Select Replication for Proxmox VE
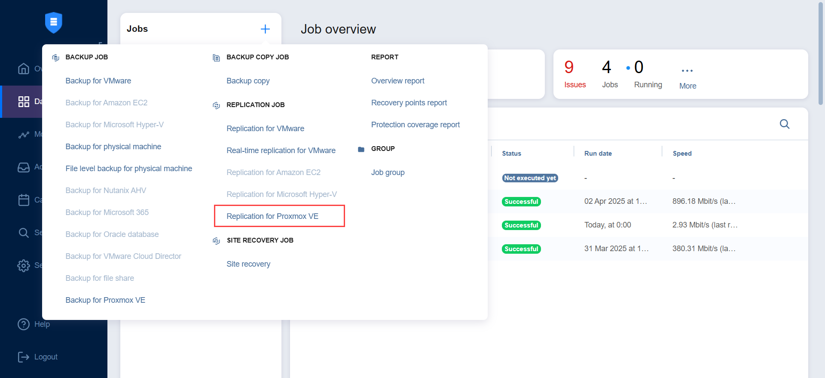Image resolution: width=825 pixels, height=378 pixels. [x=272, y=216]
